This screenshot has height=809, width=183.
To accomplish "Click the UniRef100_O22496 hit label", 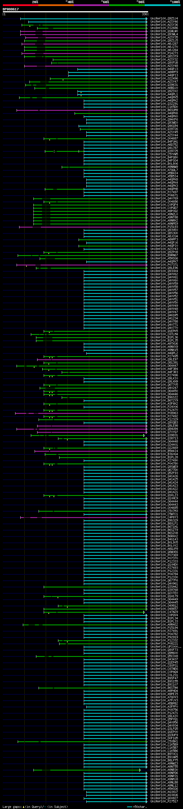I will pyautogui.click(x=164, y=79).
